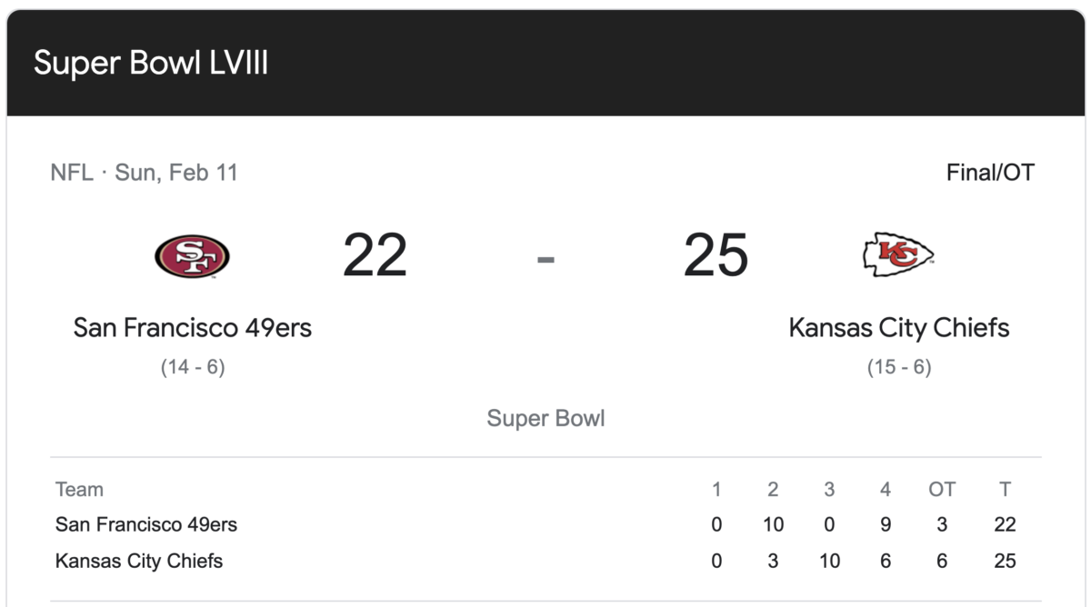
Task: Click the 49ers record (14 - 6)
Action: pyautogui.click(x=193, y=368)
